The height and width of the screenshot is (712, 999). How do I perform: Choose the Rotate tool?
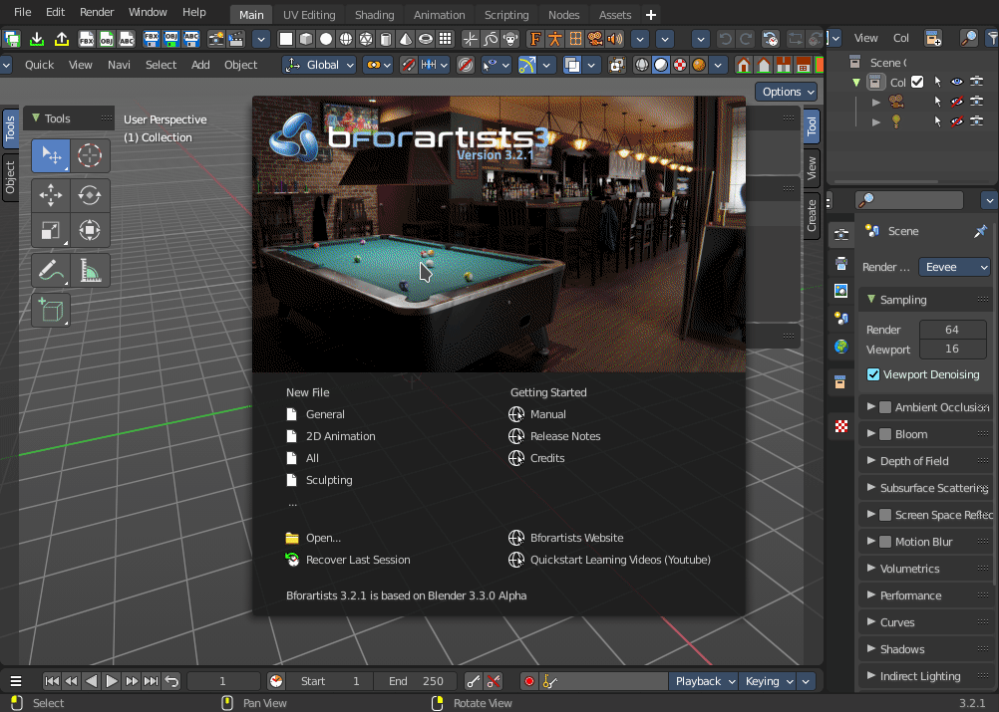[90, 195]
